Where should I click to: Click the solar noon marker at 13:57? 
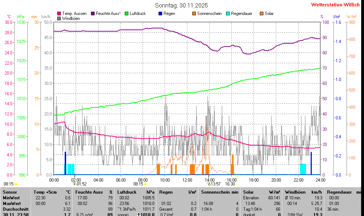[x=209, y=184]
